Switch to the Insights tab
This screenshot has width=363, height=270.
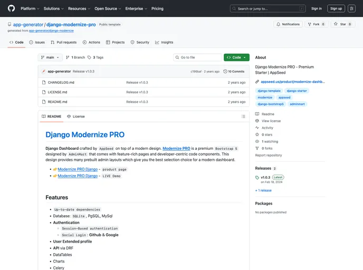(164, 42)
